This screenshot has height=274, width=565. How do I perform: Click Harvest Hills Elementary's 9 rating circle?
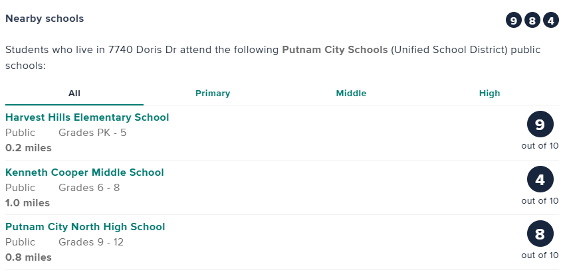coord(540,125)
